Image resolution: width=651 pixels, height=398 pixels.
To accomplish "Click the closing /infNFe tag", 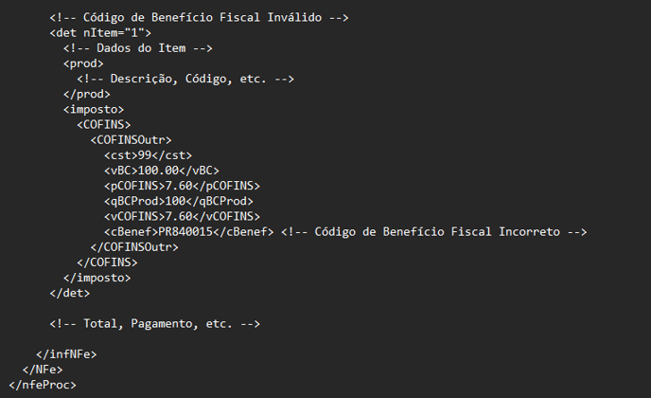I will (x=66, y=354).
